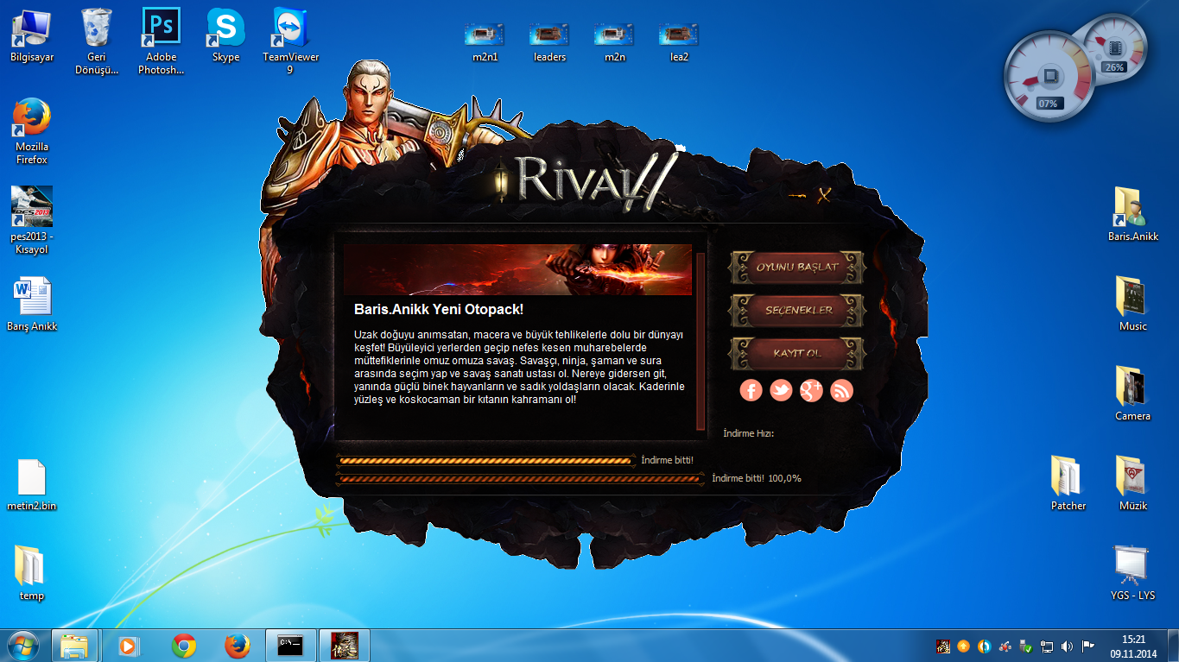Select the lea2 desktop file
This screenshot has height=662, width=1179.
click(x=679, y=42)
